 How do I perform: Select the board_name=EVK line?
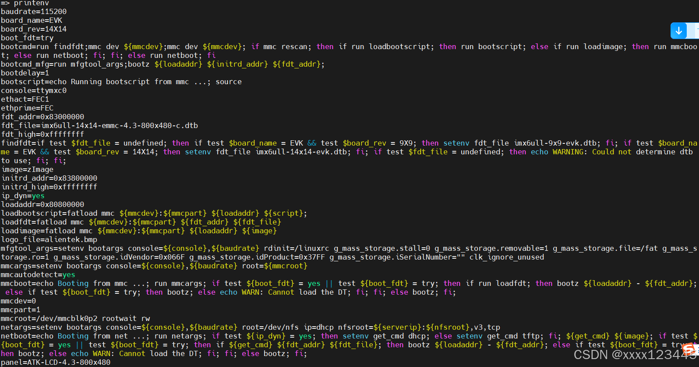pyautogui.click(x=32, y=20)
